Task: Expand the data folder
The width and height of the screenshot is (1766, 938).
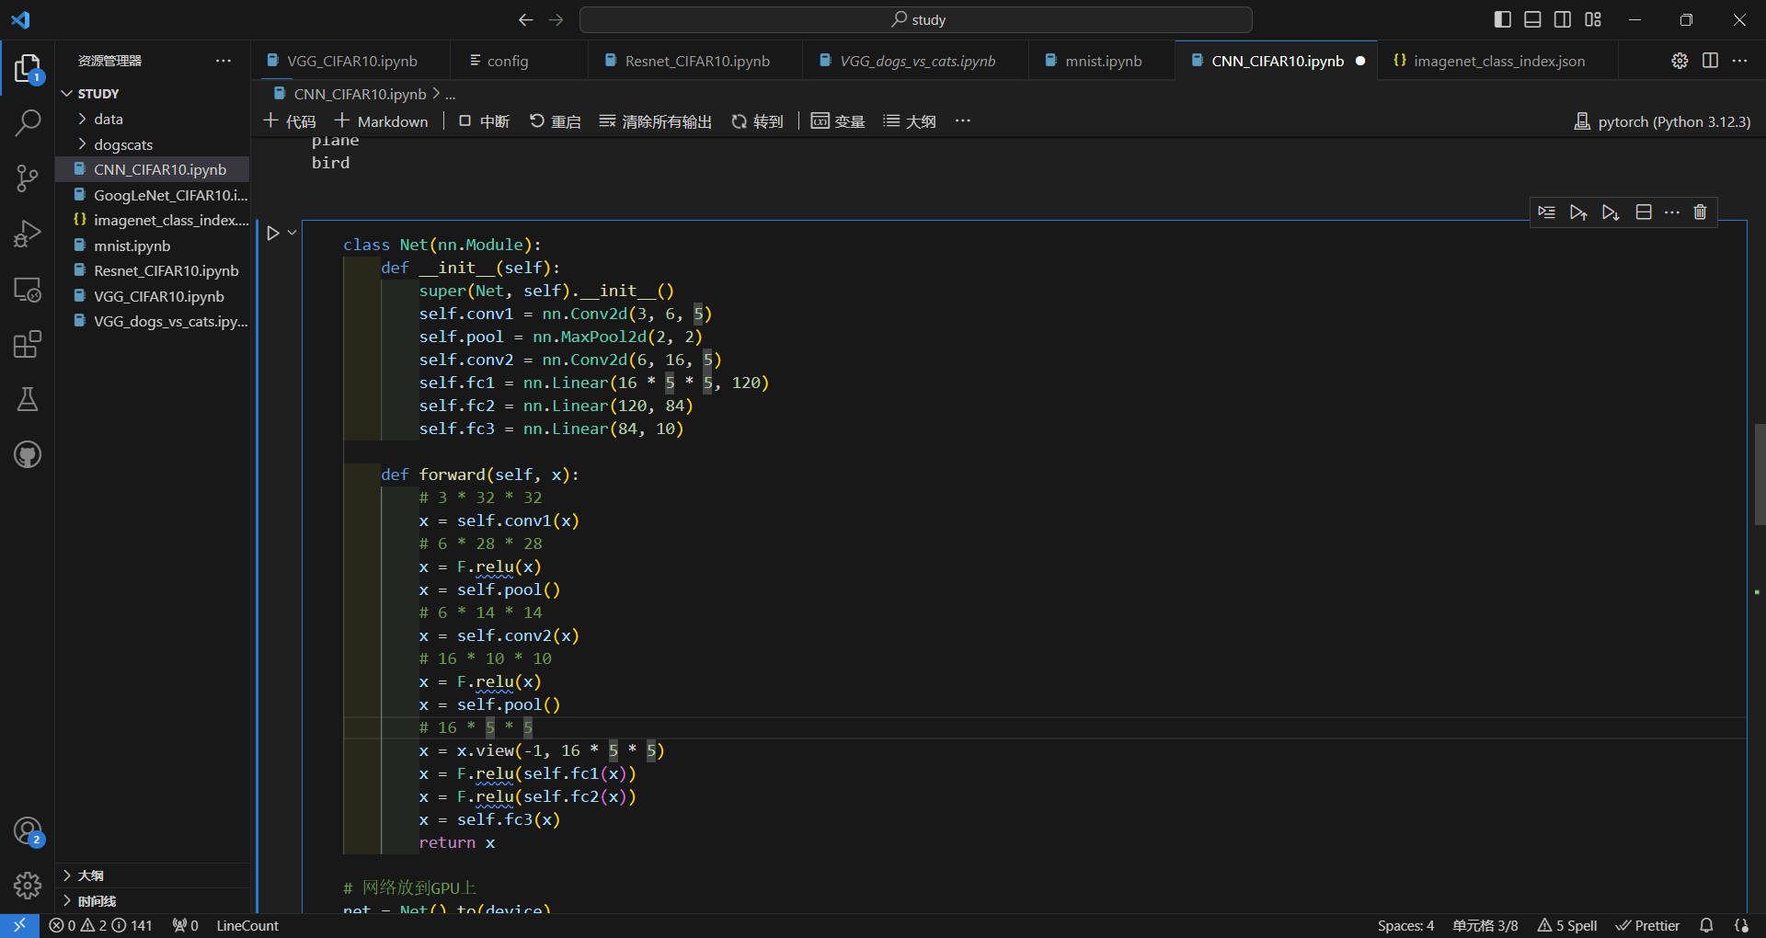Action: pyautogui.click(x=108, y=119)
